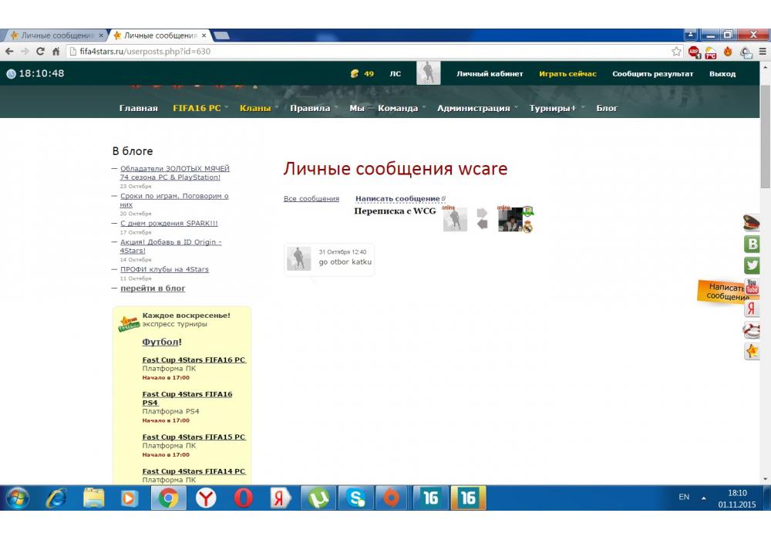Bookmark this page with the star icon
This screenshot has height=540, width=771.
[676, 52]
